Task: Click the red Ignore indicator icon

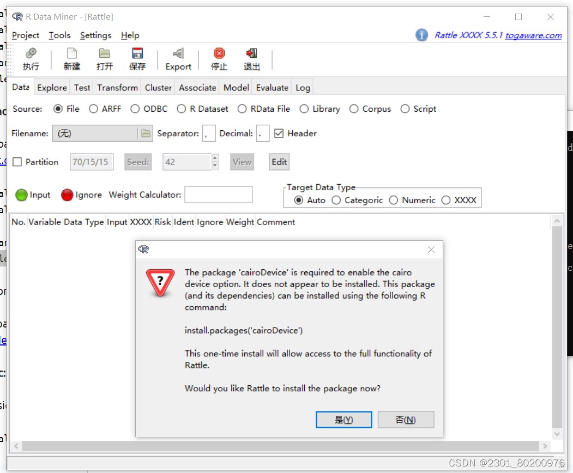Action: (x=67, y=195)
